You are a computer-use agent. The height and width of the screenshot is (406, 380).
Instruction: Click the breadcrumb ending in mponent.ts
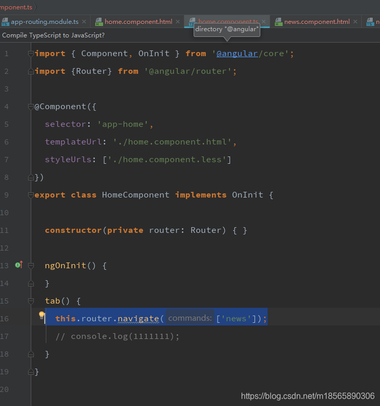16,7
